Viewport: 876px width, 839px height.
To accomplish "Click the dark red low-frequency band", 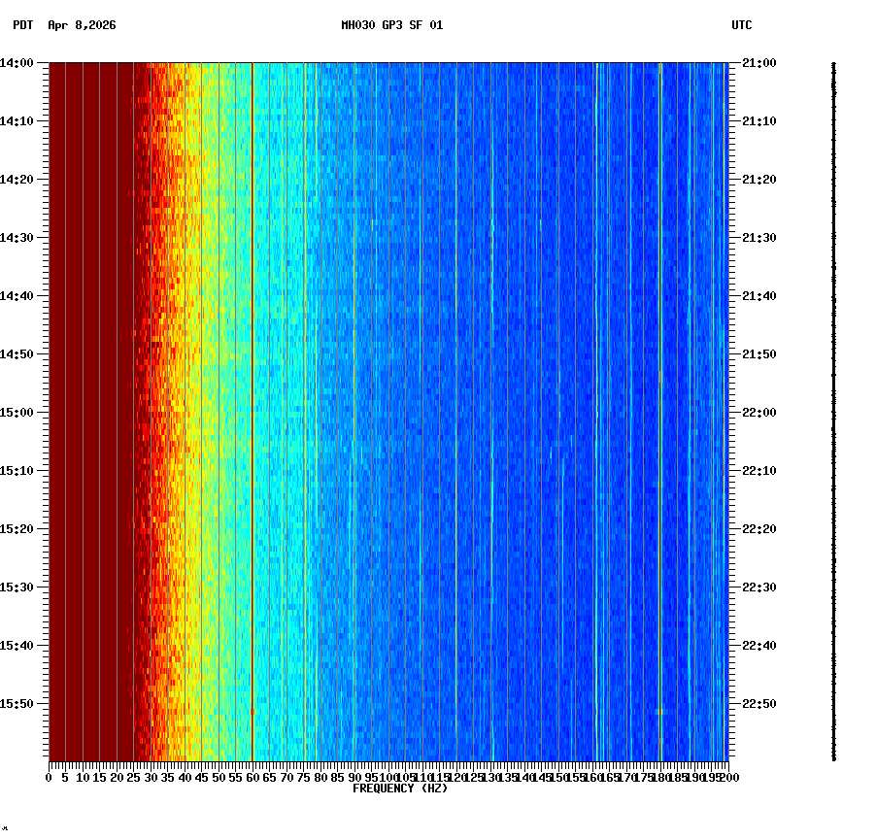I will 87,388.
